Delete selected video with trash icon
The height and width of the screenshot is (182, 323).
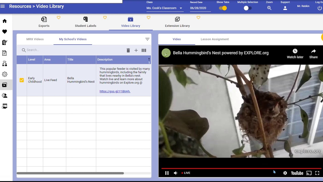128,50
